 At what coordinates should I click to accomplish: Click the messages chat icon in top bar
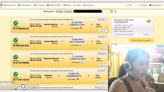[127, 5]
